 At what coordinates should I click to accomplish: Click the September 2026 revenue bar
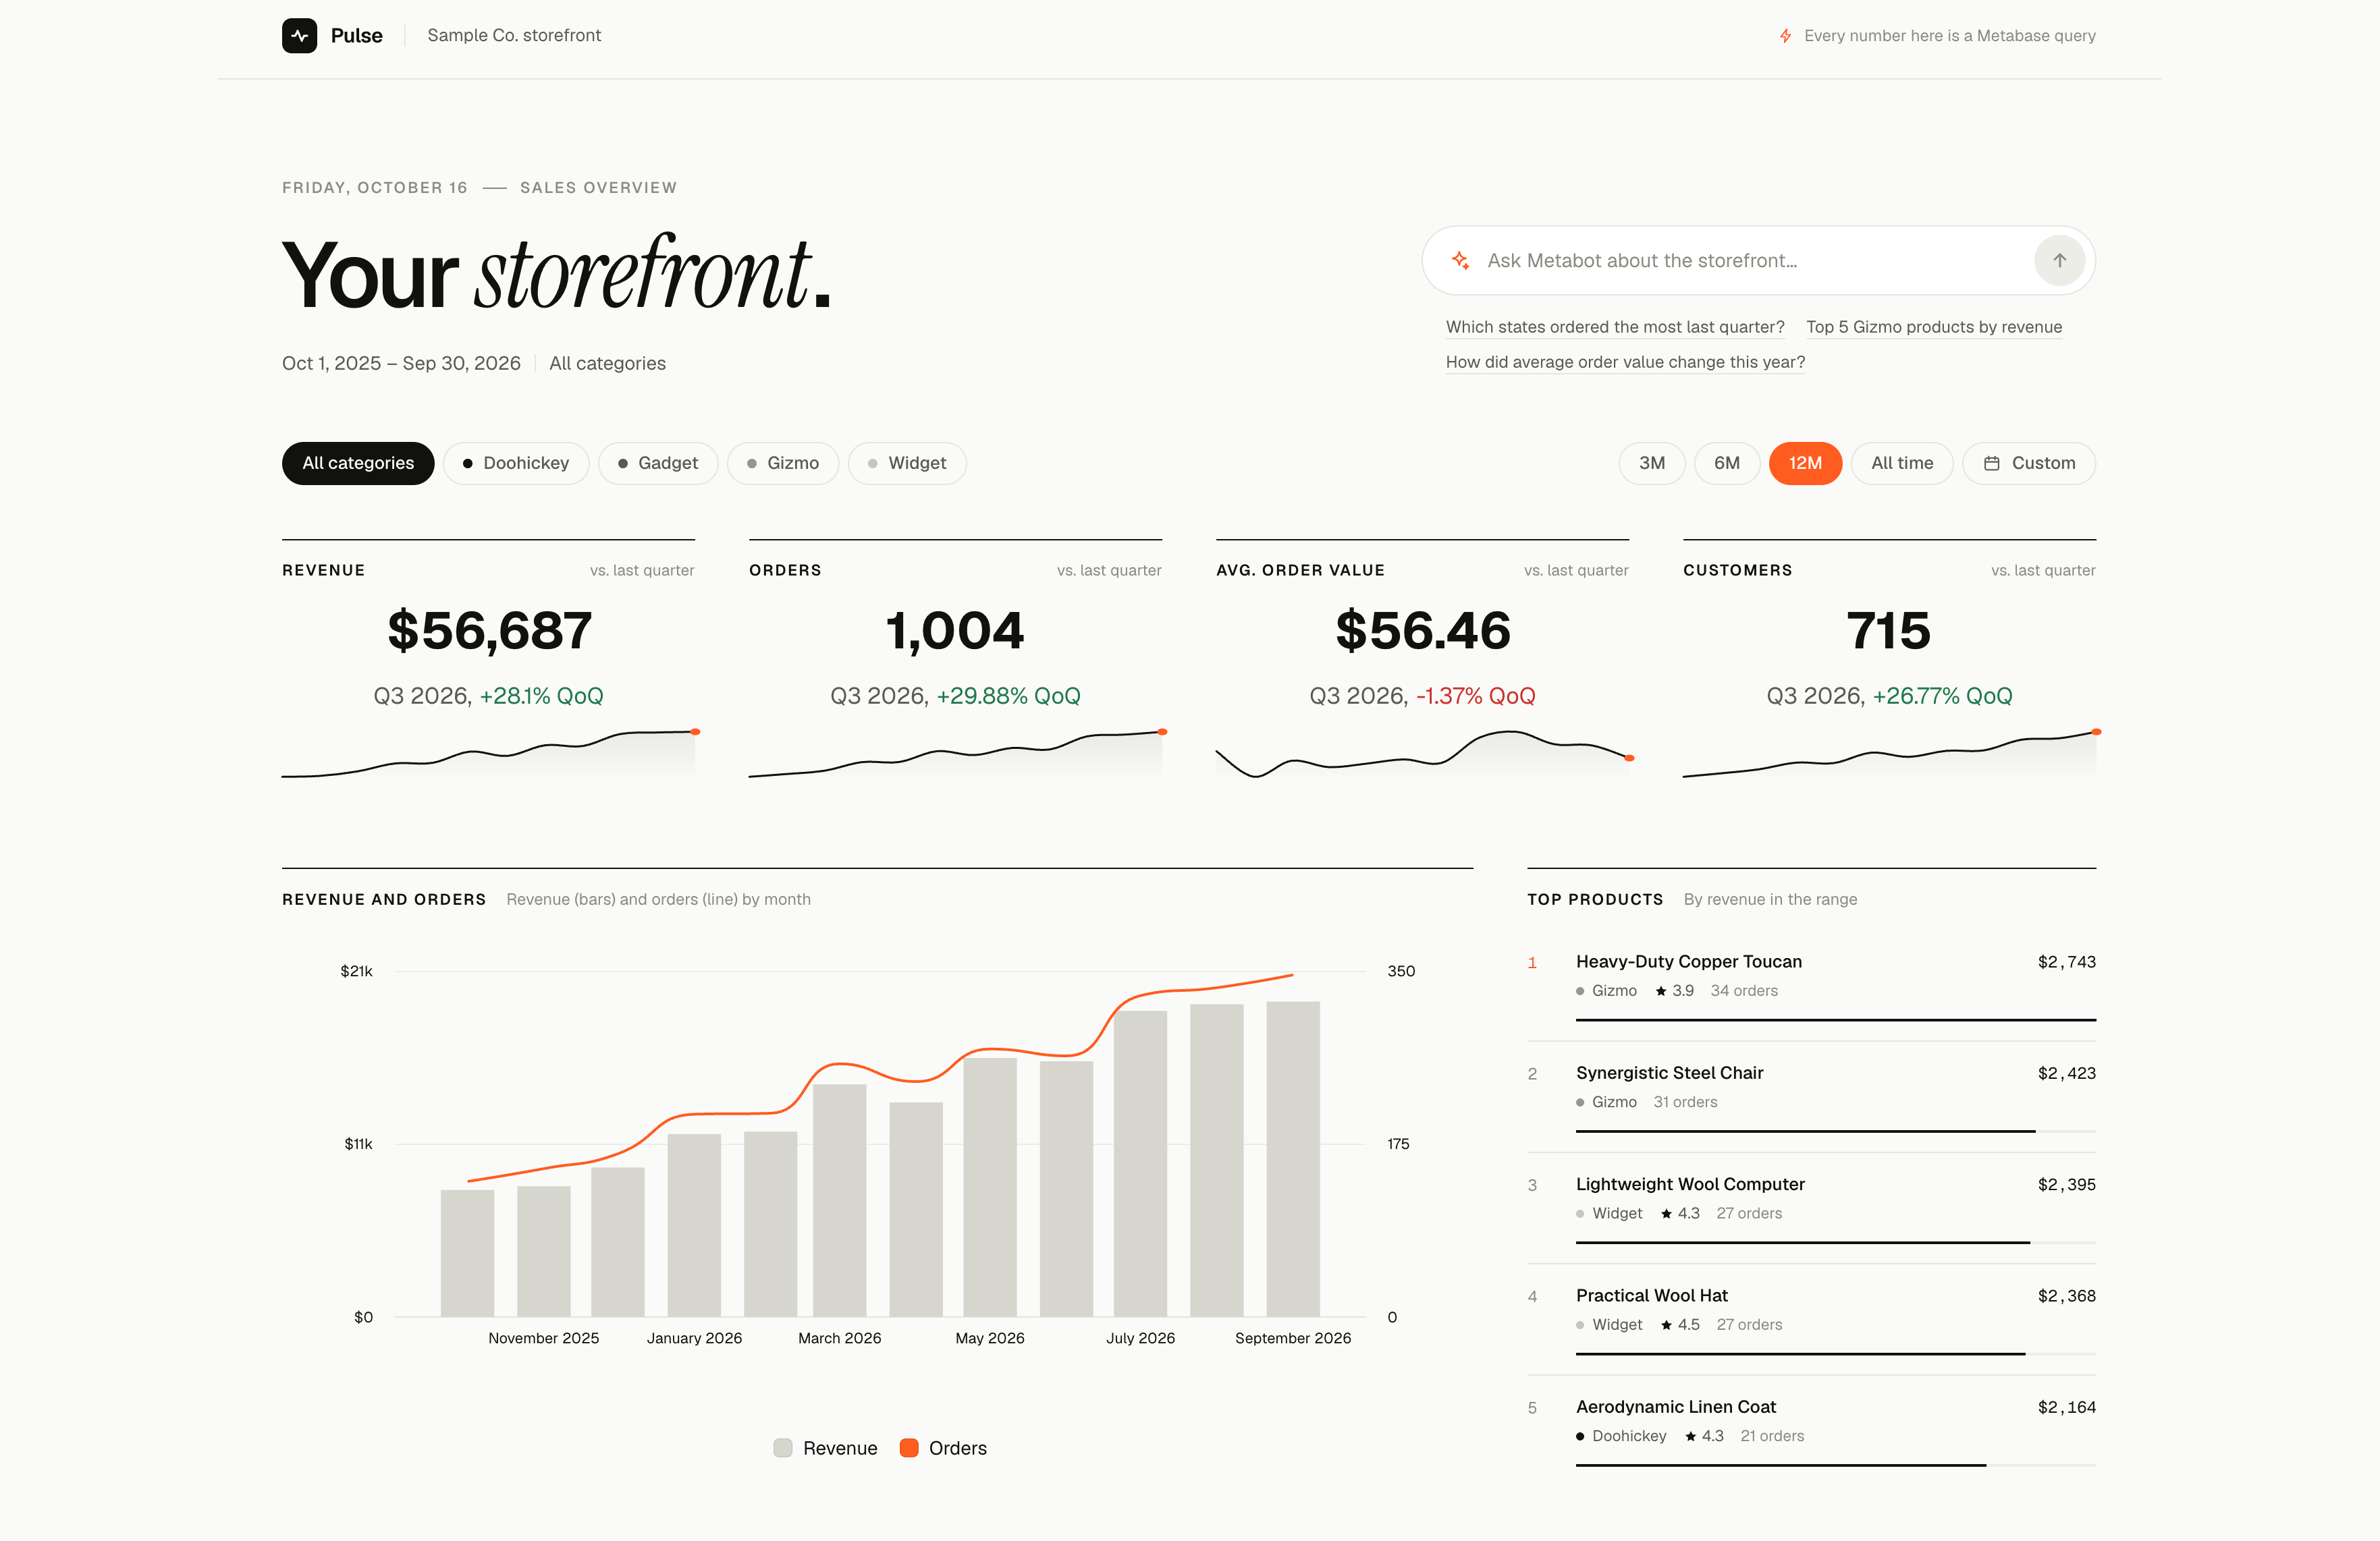[x=1293, y=1159]
